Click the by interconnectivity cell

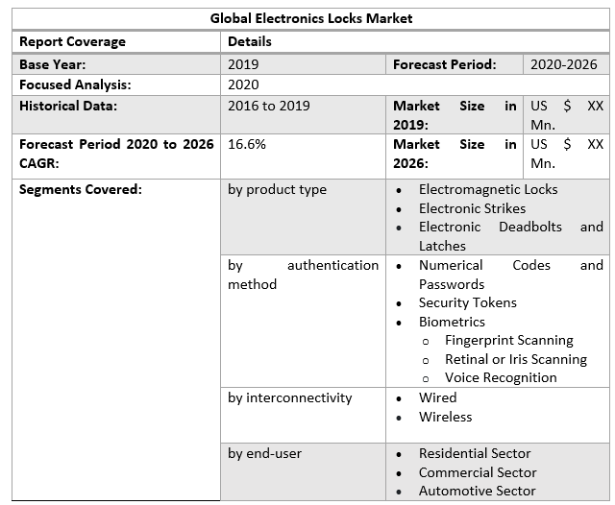[x=289, y=397]
